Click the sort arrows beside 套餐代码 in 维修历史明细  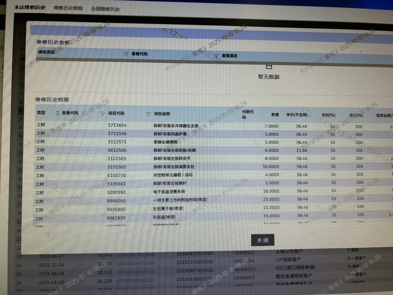click(x=57, y=113)
